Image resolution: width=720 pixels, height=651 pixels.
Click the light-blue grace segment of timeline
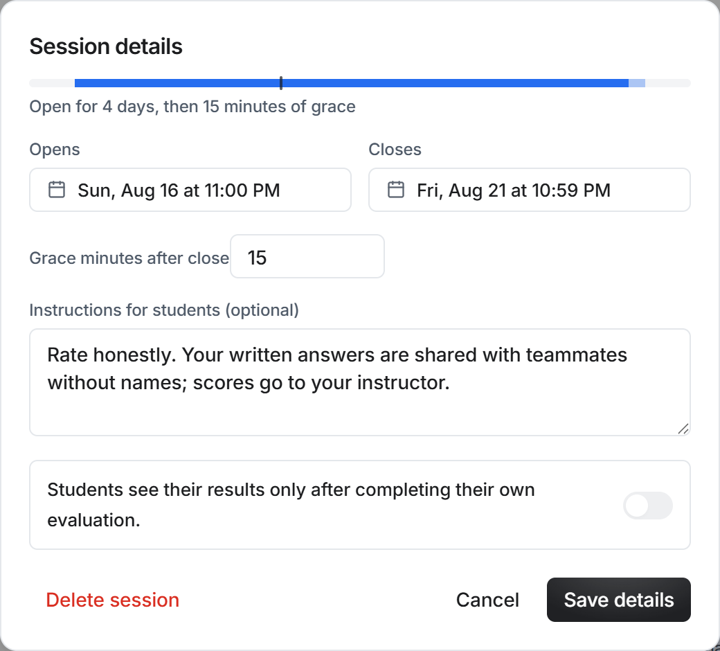pyautogui.click(x=637, y=83)
